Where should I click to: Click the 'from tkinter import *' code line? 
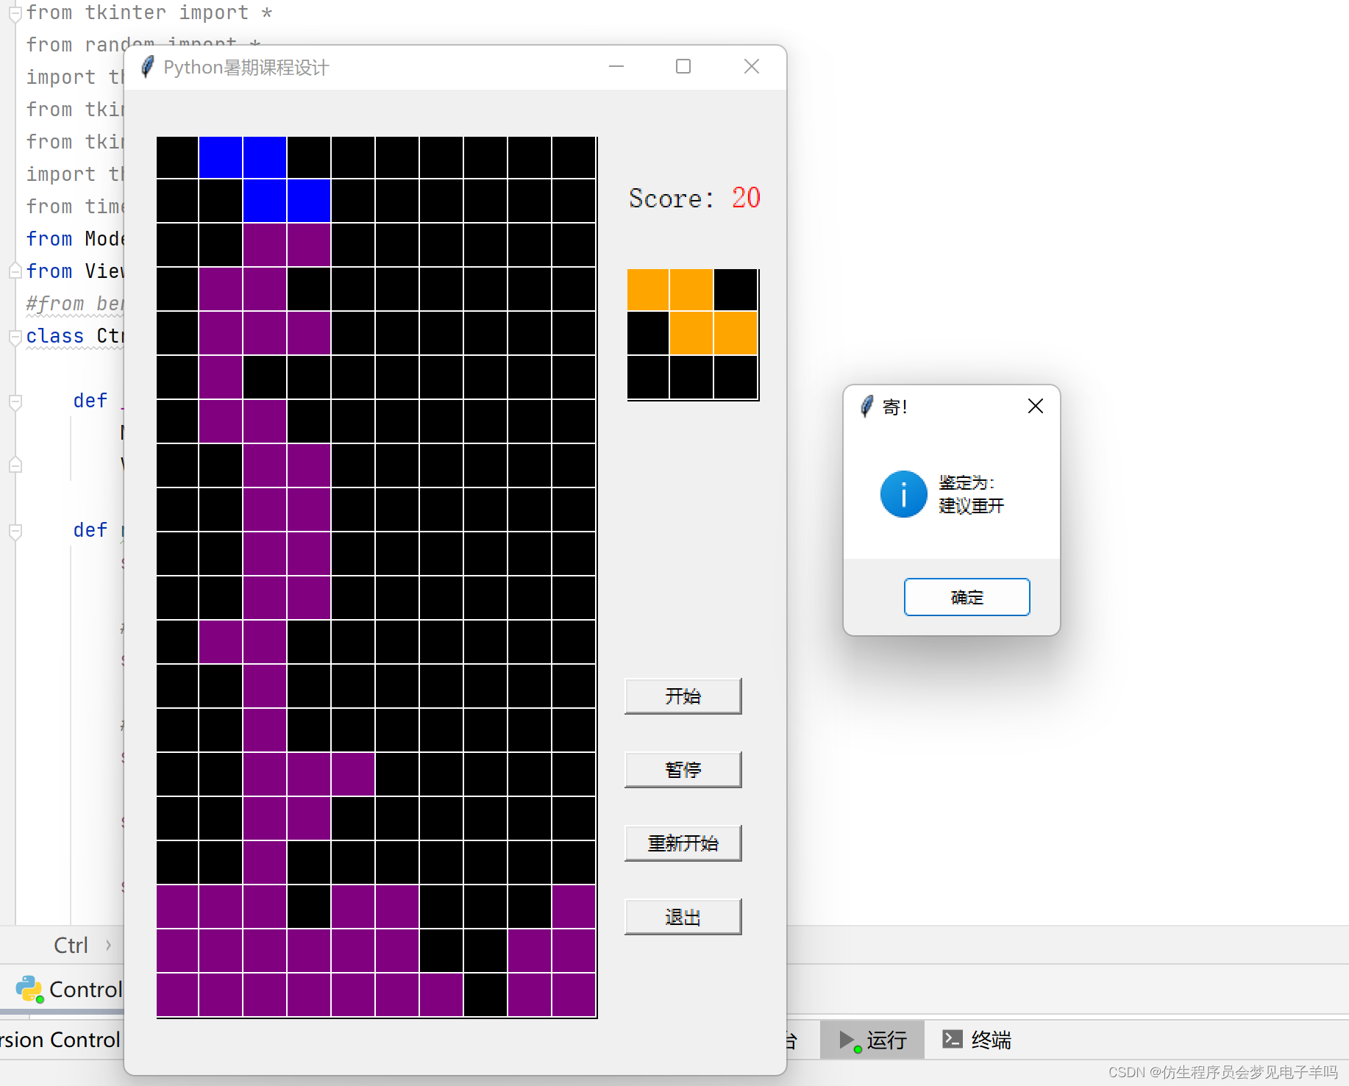(149, 12)
